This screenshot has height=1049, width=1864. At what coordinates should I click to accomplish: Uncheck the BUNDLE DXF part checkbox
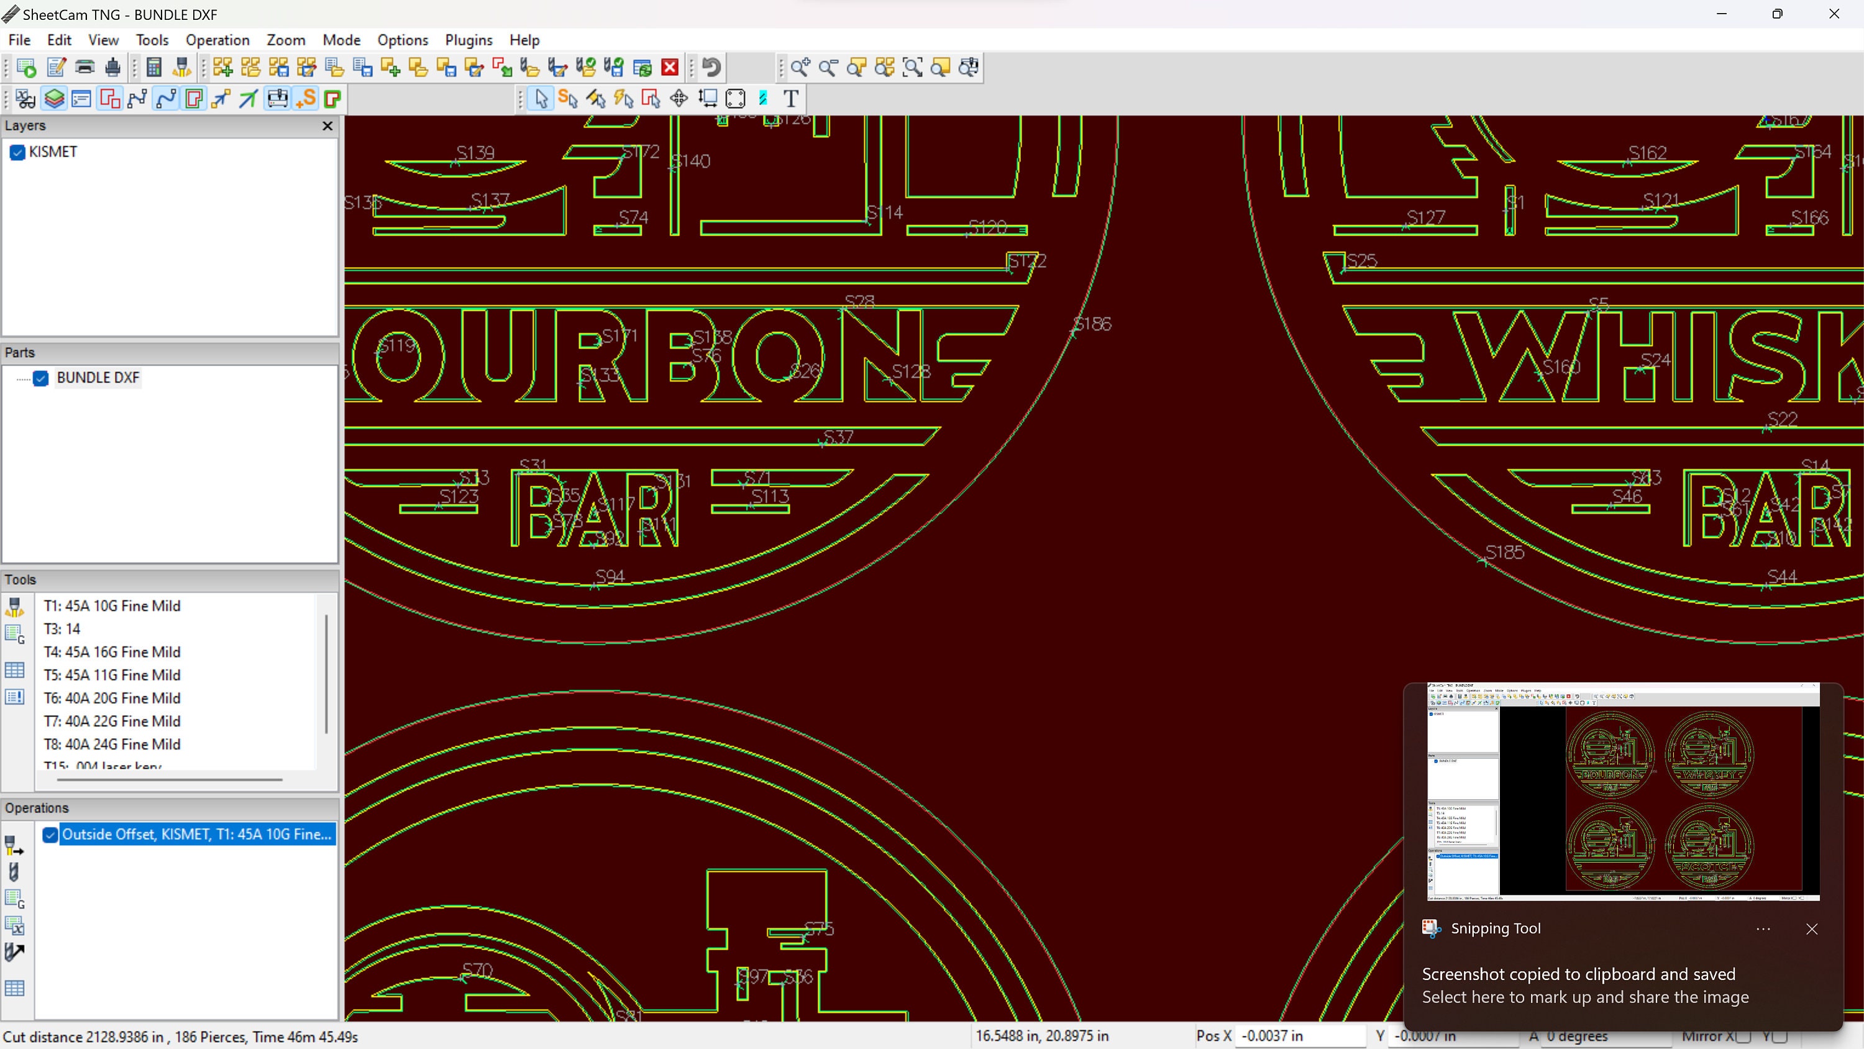(41, 378)
